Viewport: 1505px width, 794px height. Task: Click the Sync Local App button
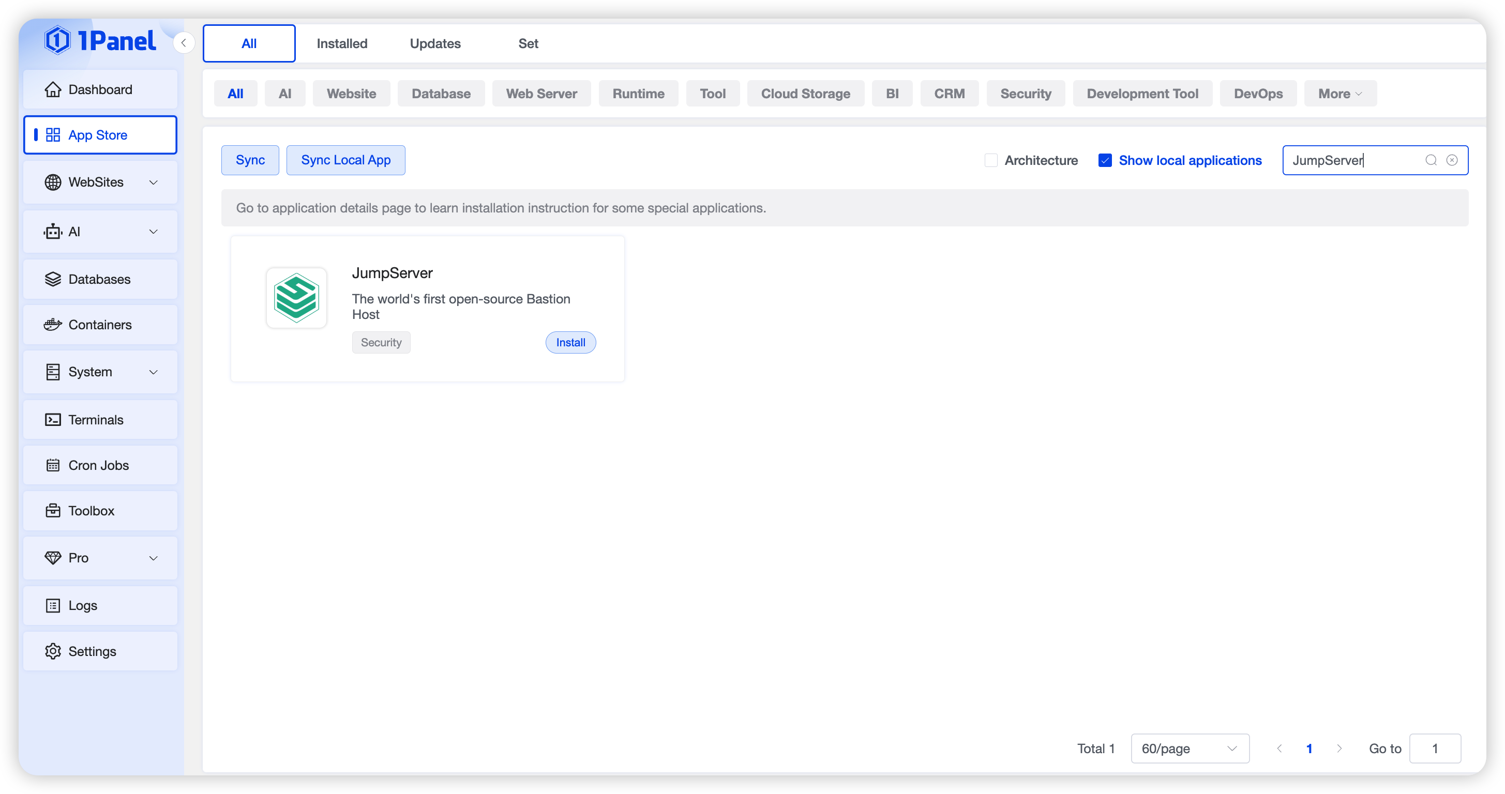click(x=345, y=160)
